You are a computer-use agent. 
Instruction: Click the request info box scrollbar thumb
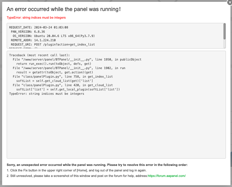(224, 31)
